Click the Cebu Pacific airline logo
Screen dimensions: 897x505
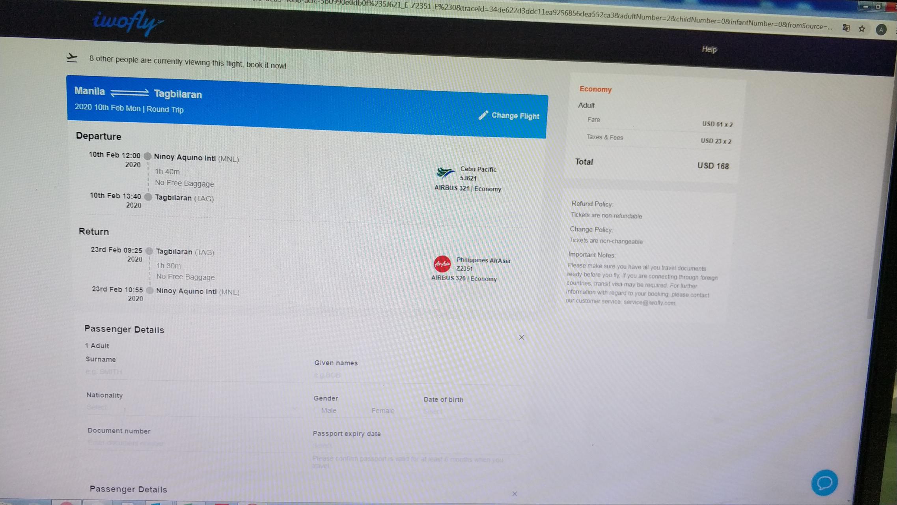[445, 173]
